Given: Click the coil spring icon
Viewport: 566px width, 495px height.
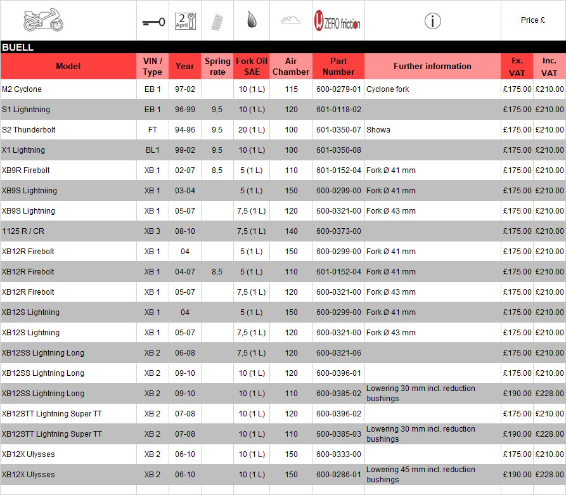Looking at the screenshot, I should click(217, 22).
